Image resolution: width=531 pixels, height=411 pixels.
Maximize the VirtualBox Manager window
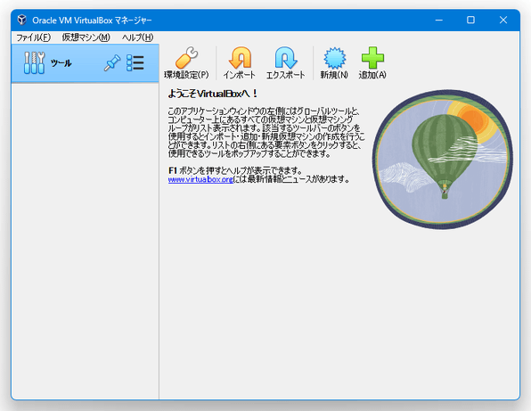[x=470, y=20]
